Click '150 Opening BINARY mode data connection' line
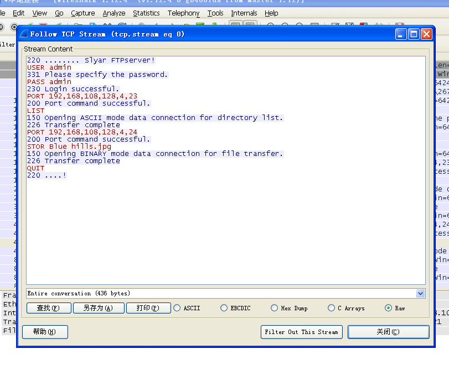The image size is (449, 370). 155,154
